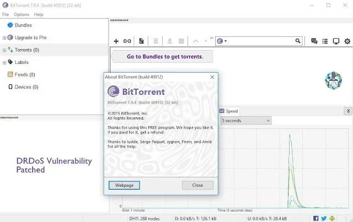Click the Remove torrent trash icon
This screenshot has height=222, width=353.
coord(156,41)
